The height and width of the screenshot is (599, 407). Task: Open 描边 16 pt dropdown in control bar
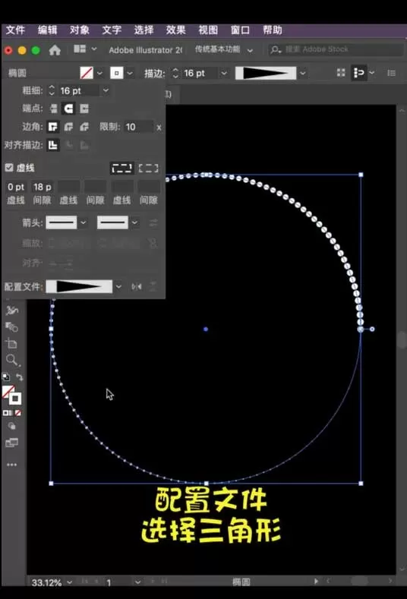point(224,73)
